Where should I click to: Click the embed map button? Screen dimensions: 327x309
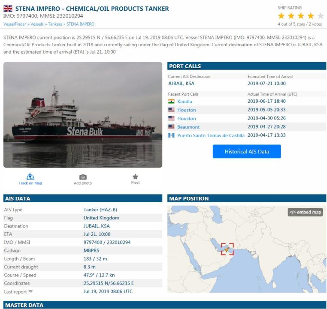[305, 212]
